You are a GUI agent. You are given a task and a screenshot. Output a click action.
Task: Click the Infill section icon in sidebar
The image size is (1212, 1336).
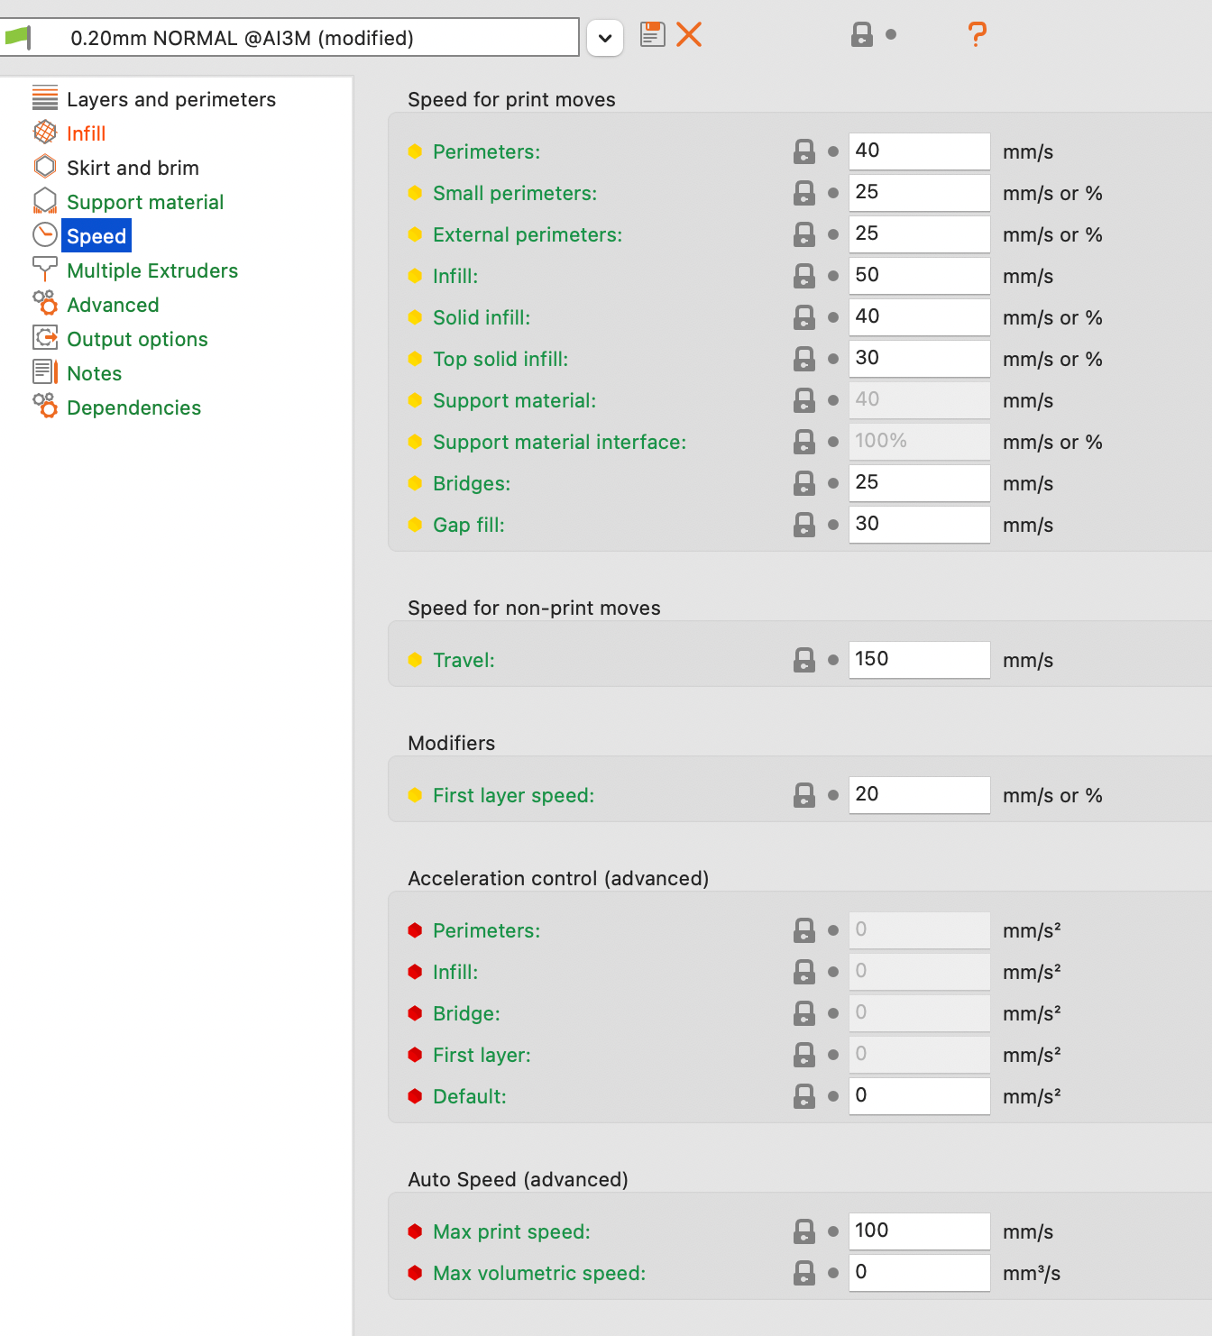click(x=45, y=133)
